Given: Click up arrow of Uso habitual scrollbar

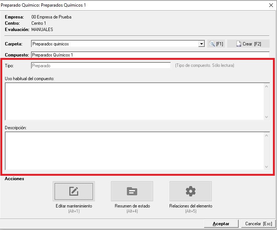Looking at the screenshot, I should (267, 86).
